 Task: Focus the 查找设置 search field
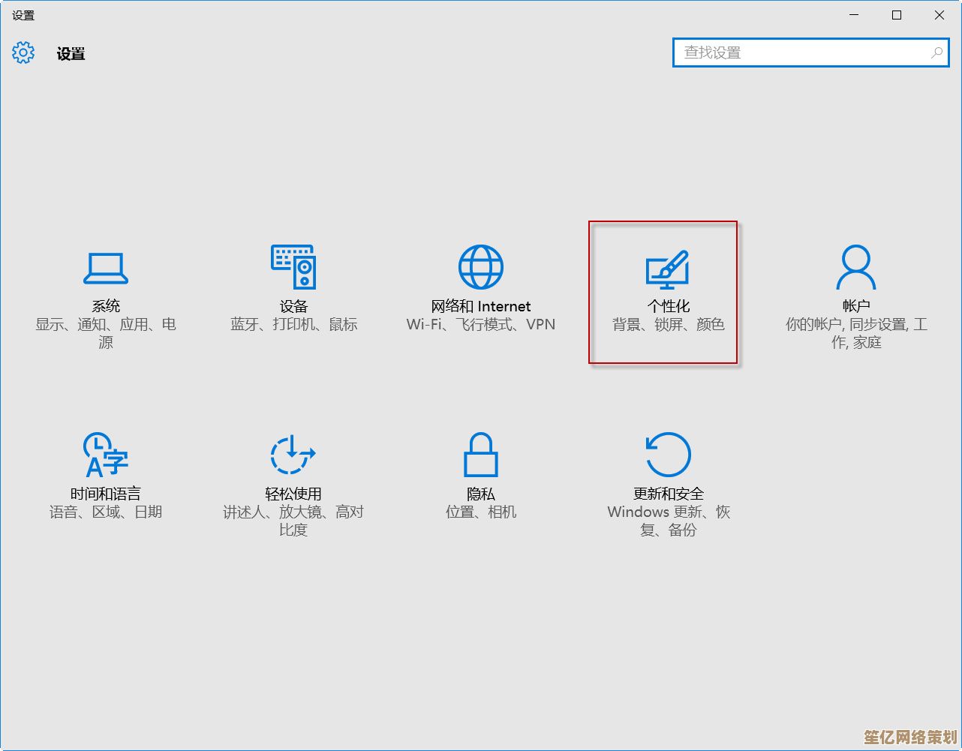(x=803, y=53)
